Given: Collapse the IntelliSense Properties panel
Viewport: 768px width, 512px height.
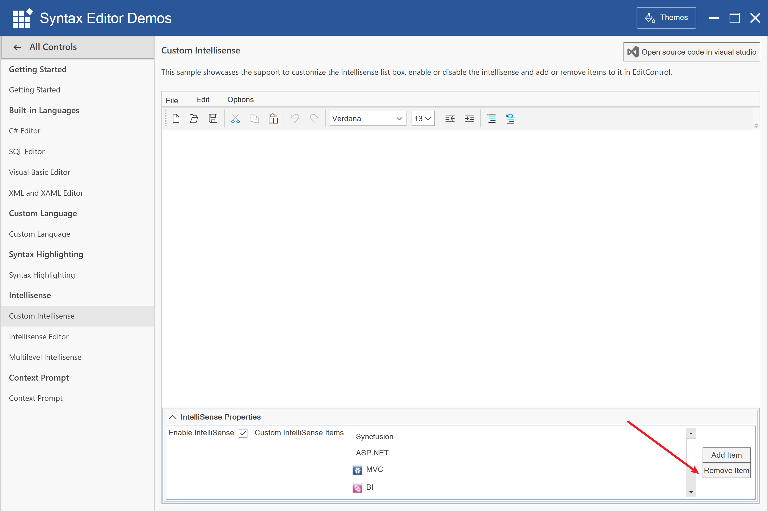Looking at the screenshot, I should [172, 417].
